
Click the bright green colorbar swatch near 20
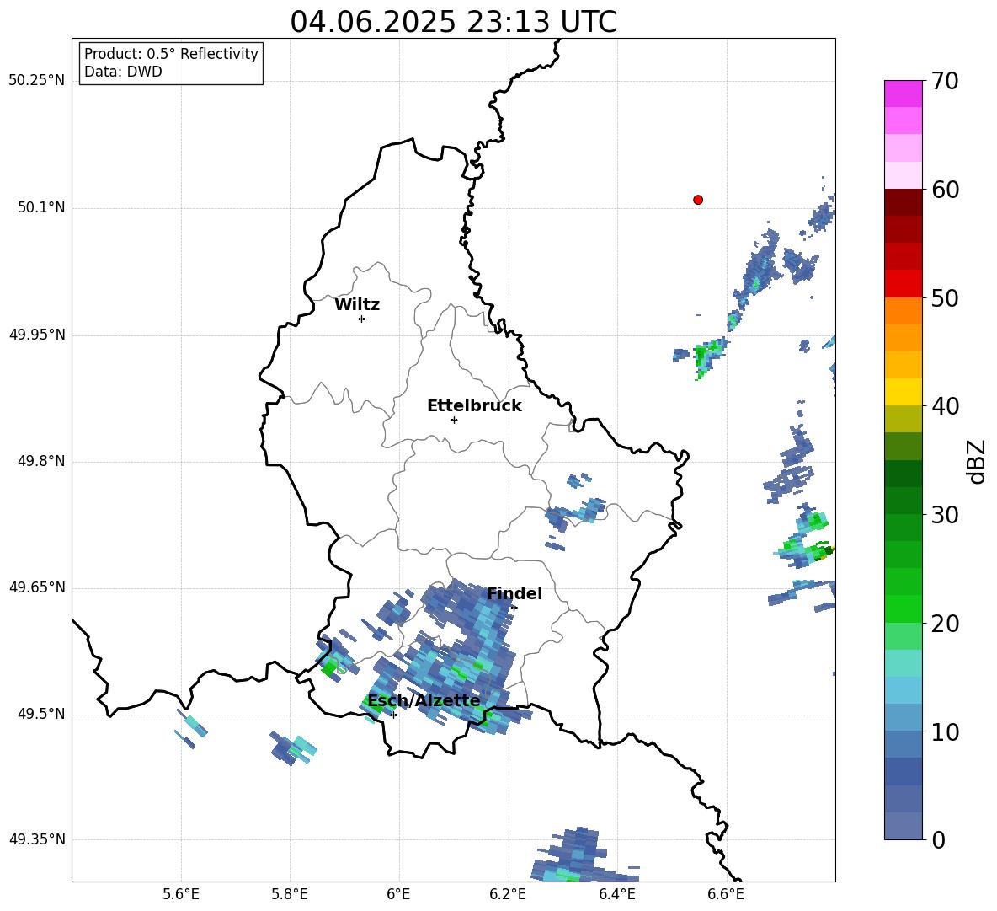click(904, 608)
